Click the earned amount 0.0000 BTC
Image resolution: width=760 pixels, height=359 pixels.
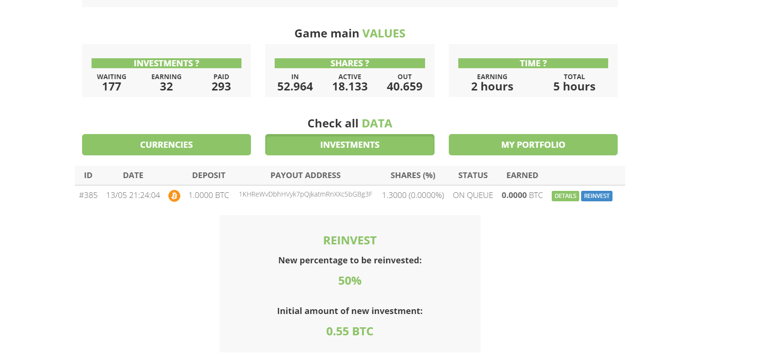click(x=522, y=195)
